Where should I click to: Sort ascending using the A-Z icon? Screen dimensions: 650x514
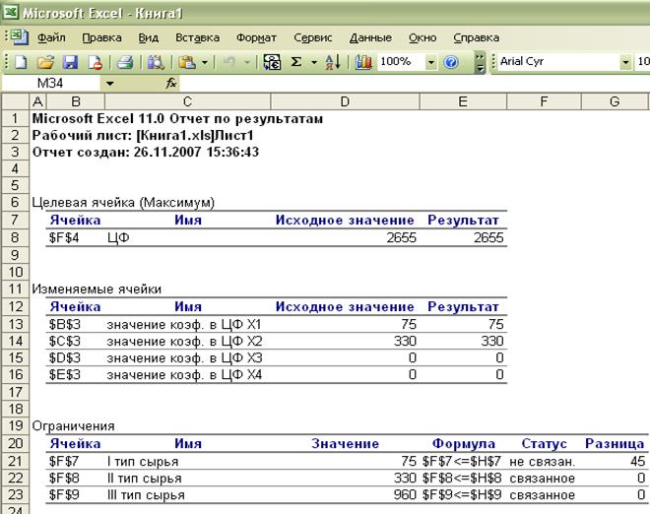pos(332,62)
